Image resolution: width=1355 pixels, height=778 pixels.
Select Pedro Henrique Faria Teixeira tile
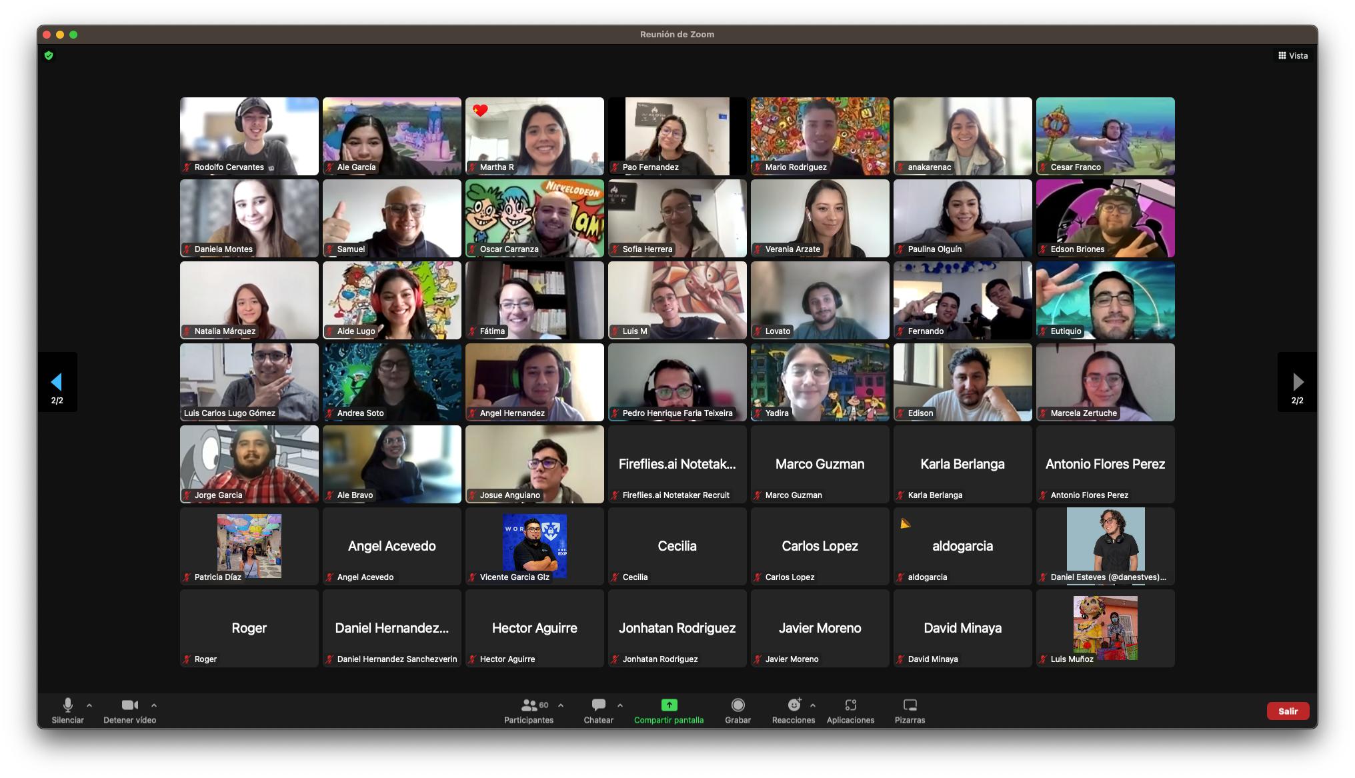click(x=677, y=382)
